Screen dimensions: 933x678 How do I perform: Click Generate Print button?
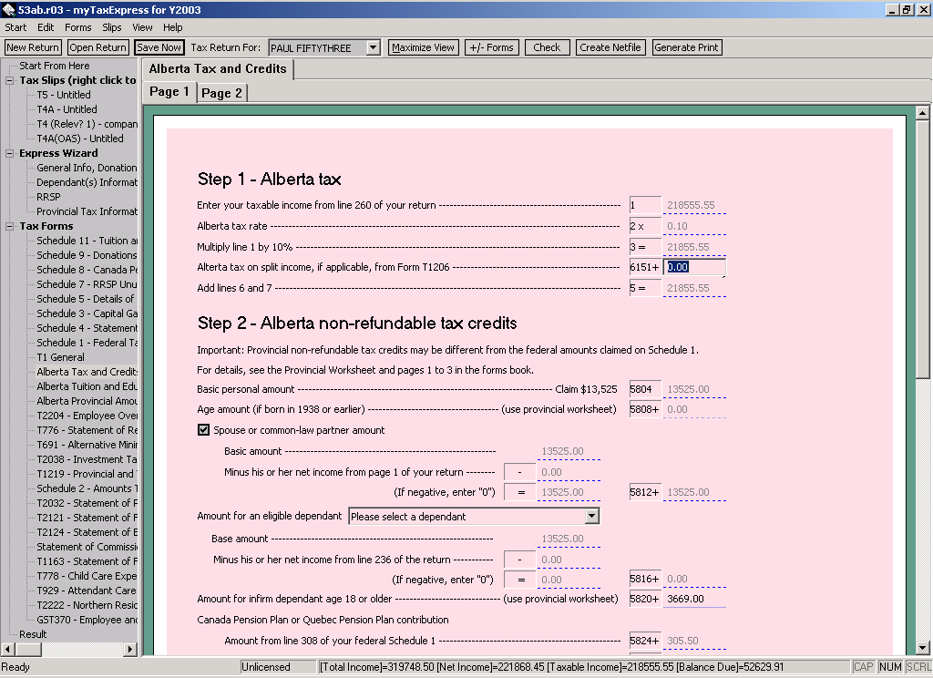pyautogui.click(x=687, y=47)
